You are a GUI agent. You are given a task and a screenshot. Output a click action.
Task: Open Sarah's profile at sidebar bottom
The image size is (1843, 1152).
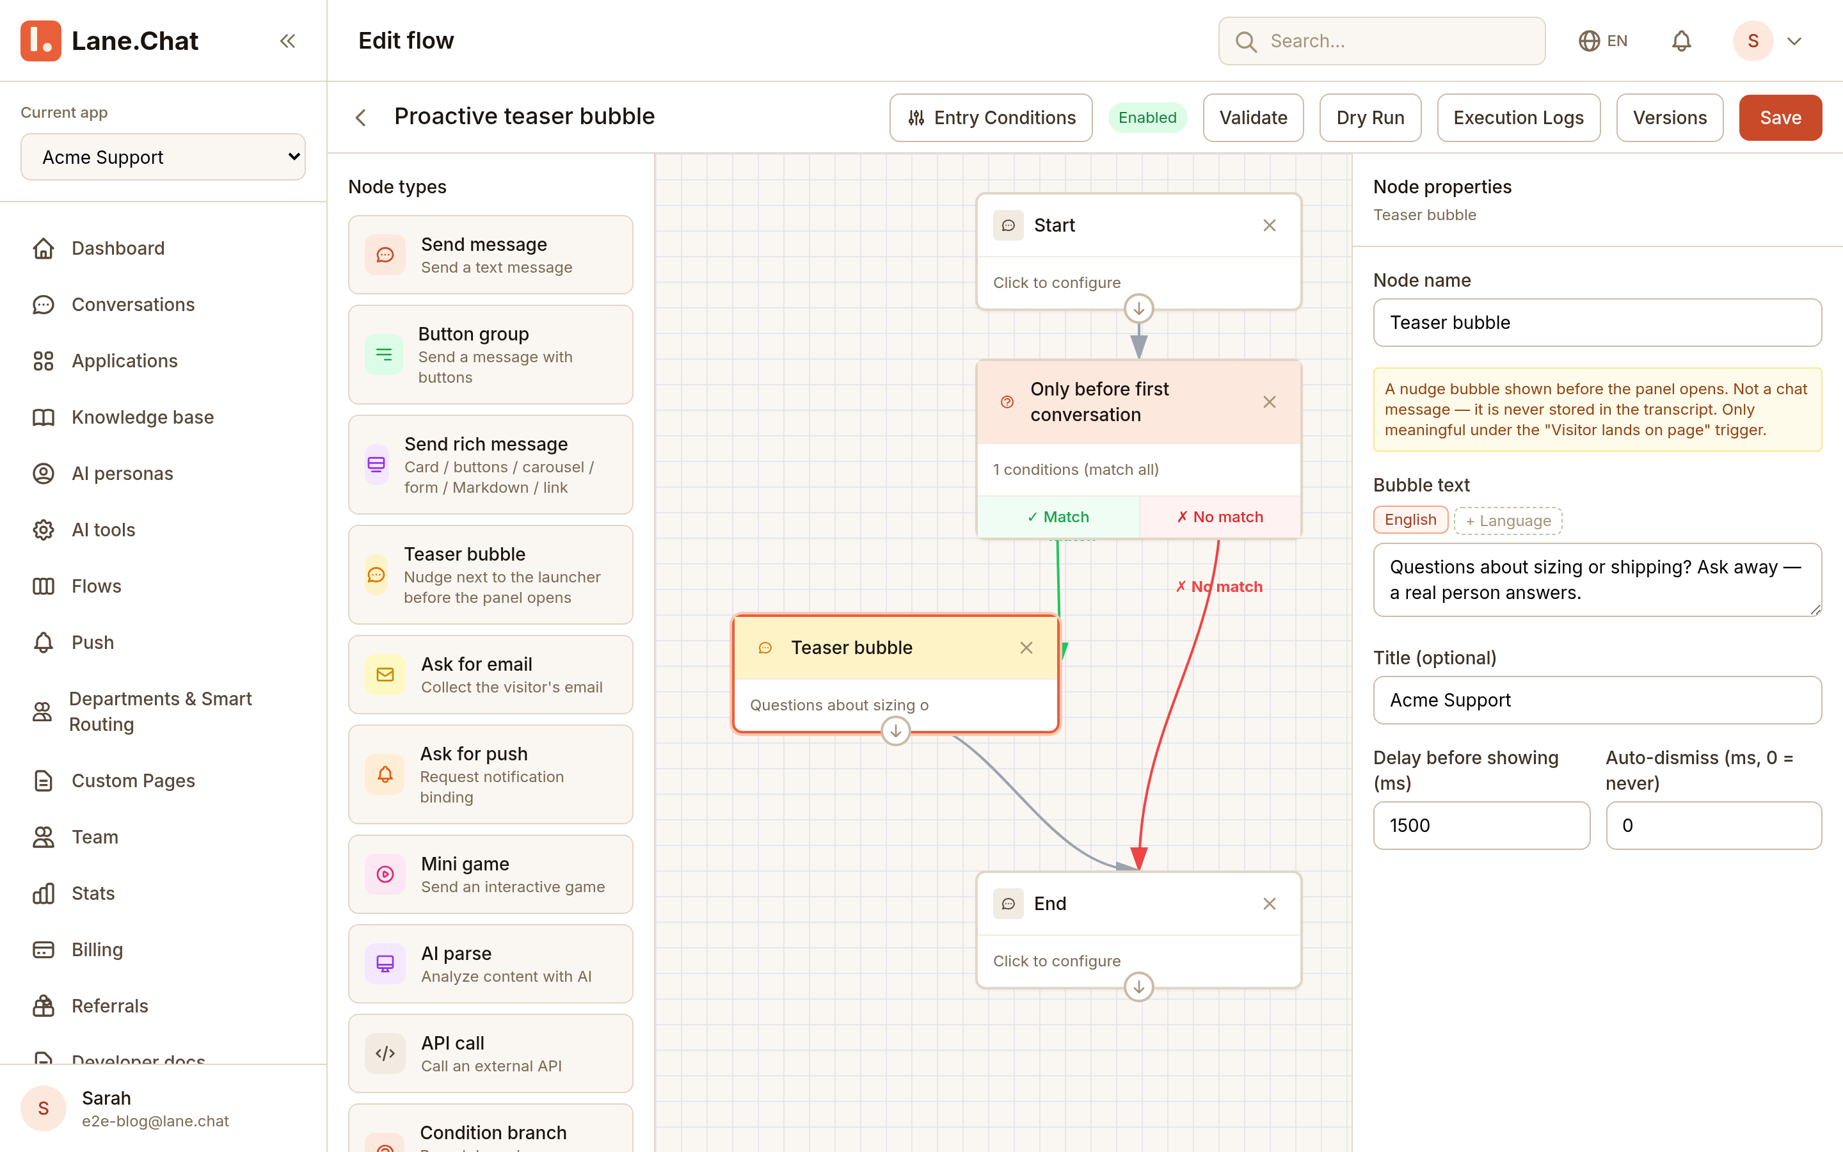point(163,1108)
